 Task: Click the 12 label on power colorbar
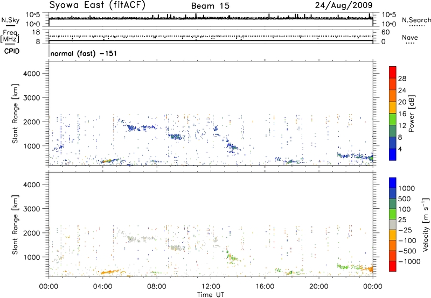402,126
